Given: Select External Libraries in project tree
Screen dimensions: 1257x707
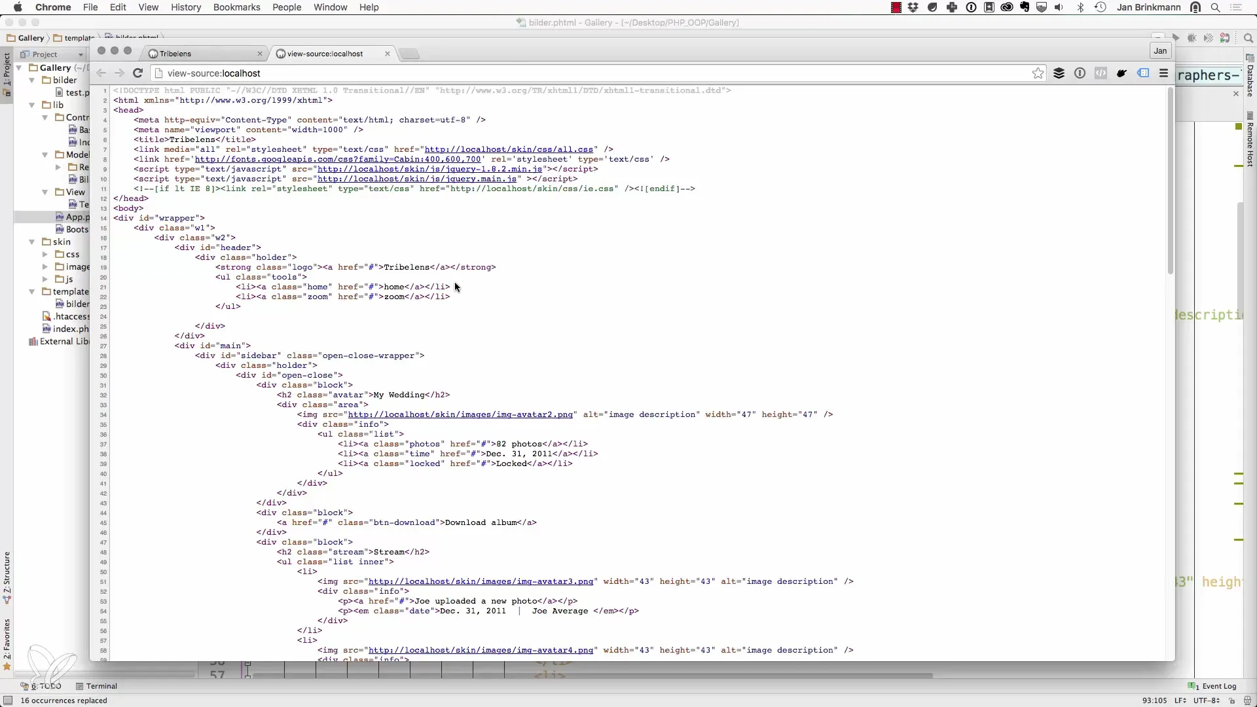Looking at the screenshot, I should 59,341.
